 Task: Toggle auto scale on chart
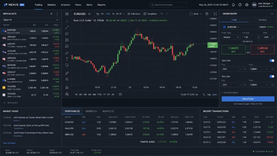pyautogui.click(x=215, y=95)
